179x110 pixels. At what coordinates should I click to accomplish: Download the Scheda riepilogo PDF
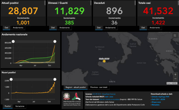(160, 97)
